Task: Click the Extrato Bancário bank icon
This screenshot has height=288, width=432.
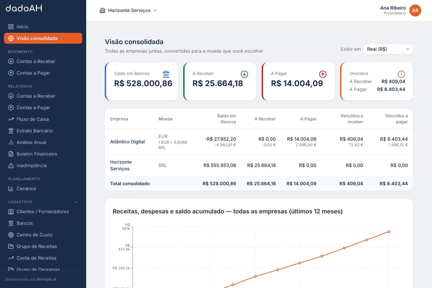Action: tap(11, 131)
